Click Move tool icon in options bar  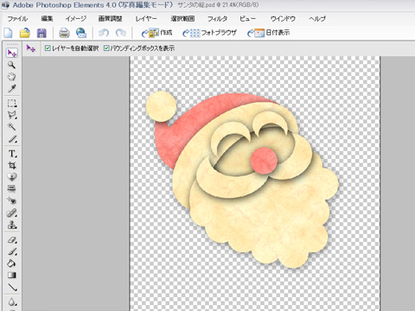pyautogui.click(x=31, y=48)
